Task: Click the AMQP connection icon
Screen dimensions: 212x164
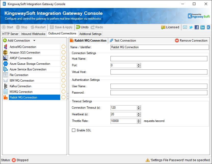Action: (6, 58)
